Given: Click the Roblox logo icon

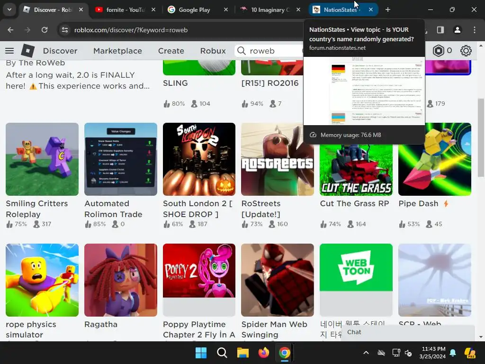Looking at the screenshot, I should (x=28, y=51).
